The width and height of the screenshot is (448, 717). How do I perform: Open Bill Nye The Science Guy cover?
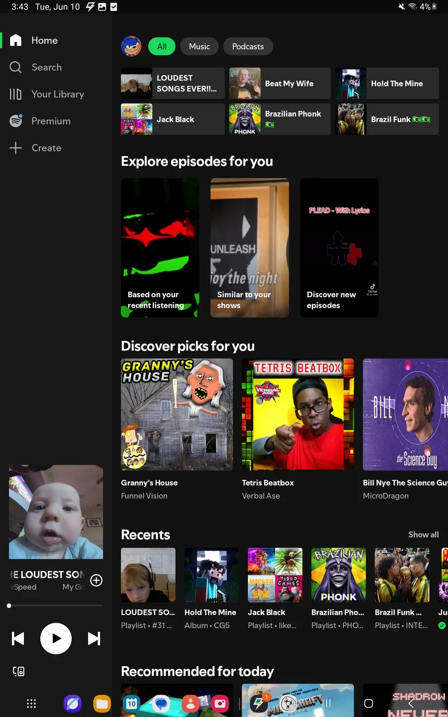tap(405, 414)
